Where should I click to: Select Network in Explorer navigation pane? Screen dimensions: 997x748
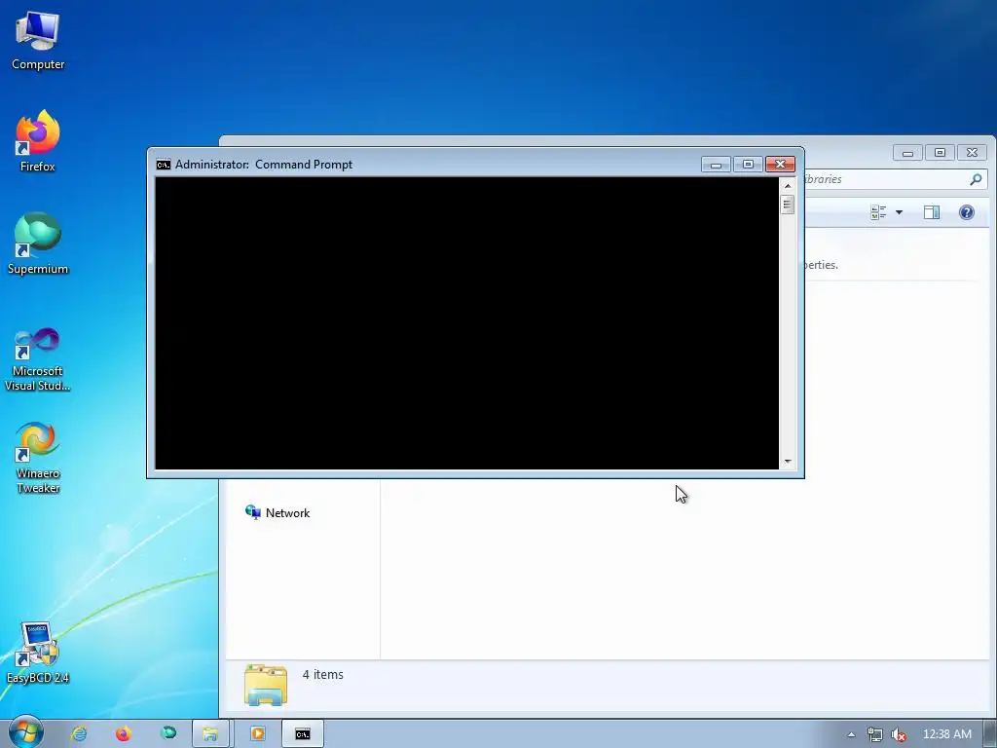click(277, 512)
